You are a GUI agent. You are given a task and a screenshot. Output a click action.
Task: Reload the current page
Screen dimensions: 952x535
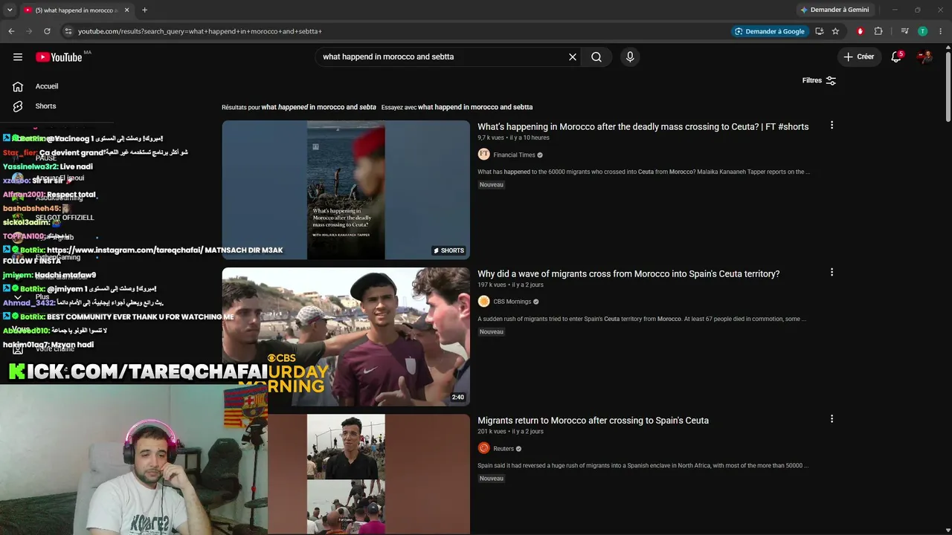pyautogui.click(x=47, y=31)
